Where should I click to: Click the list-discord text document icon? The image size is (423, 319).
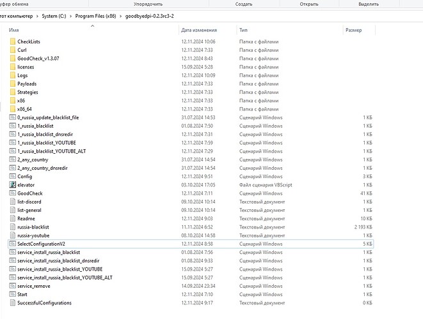tap(12, 202)
